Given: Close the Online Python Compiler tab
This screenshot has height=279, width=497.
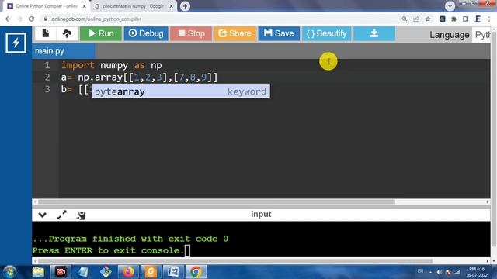Looking at the screenshot, I should pyautogui.click(x=85, y=6).
